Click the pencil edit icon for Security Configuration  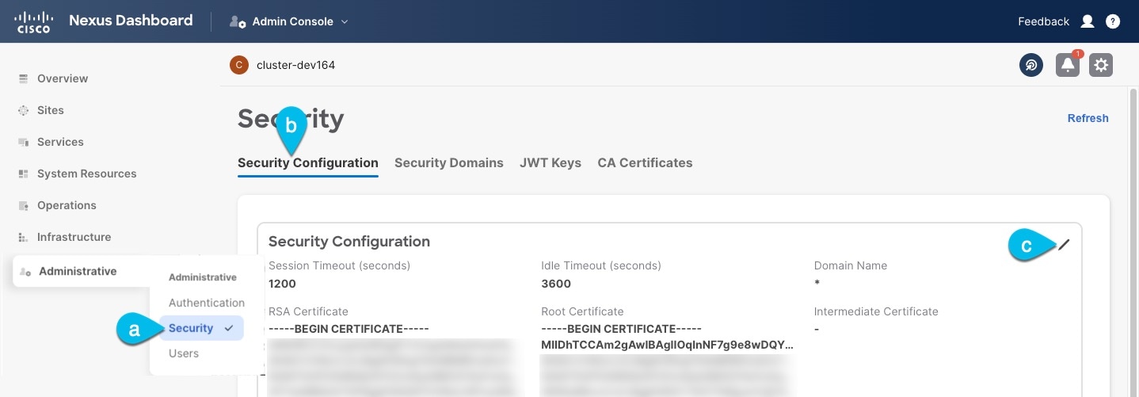pos(1064,245)
